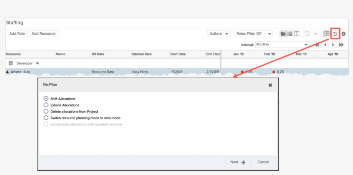Click add-person icon beside Developer

click(37, 63)
